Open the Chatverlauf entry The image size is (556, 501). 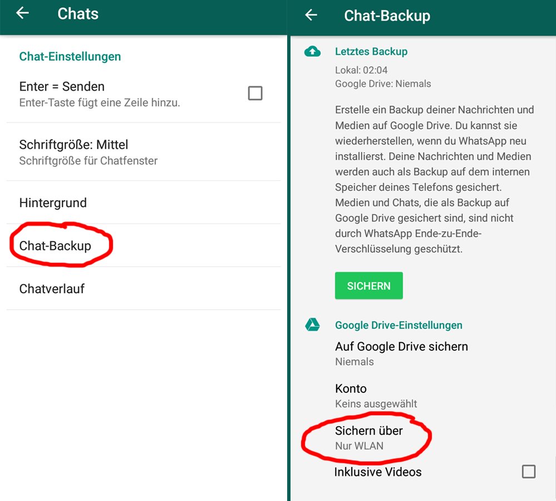click(144, 288)
